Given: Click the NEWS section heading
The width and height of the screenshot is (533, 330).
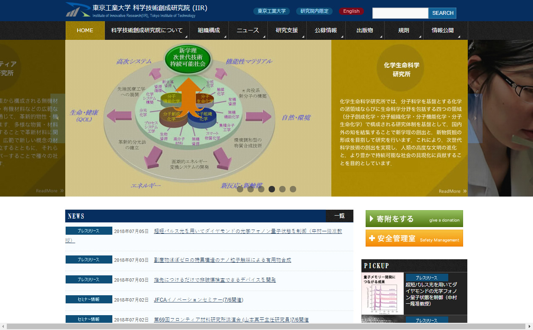Looking at the screenshot, I should tap(76, 216).
